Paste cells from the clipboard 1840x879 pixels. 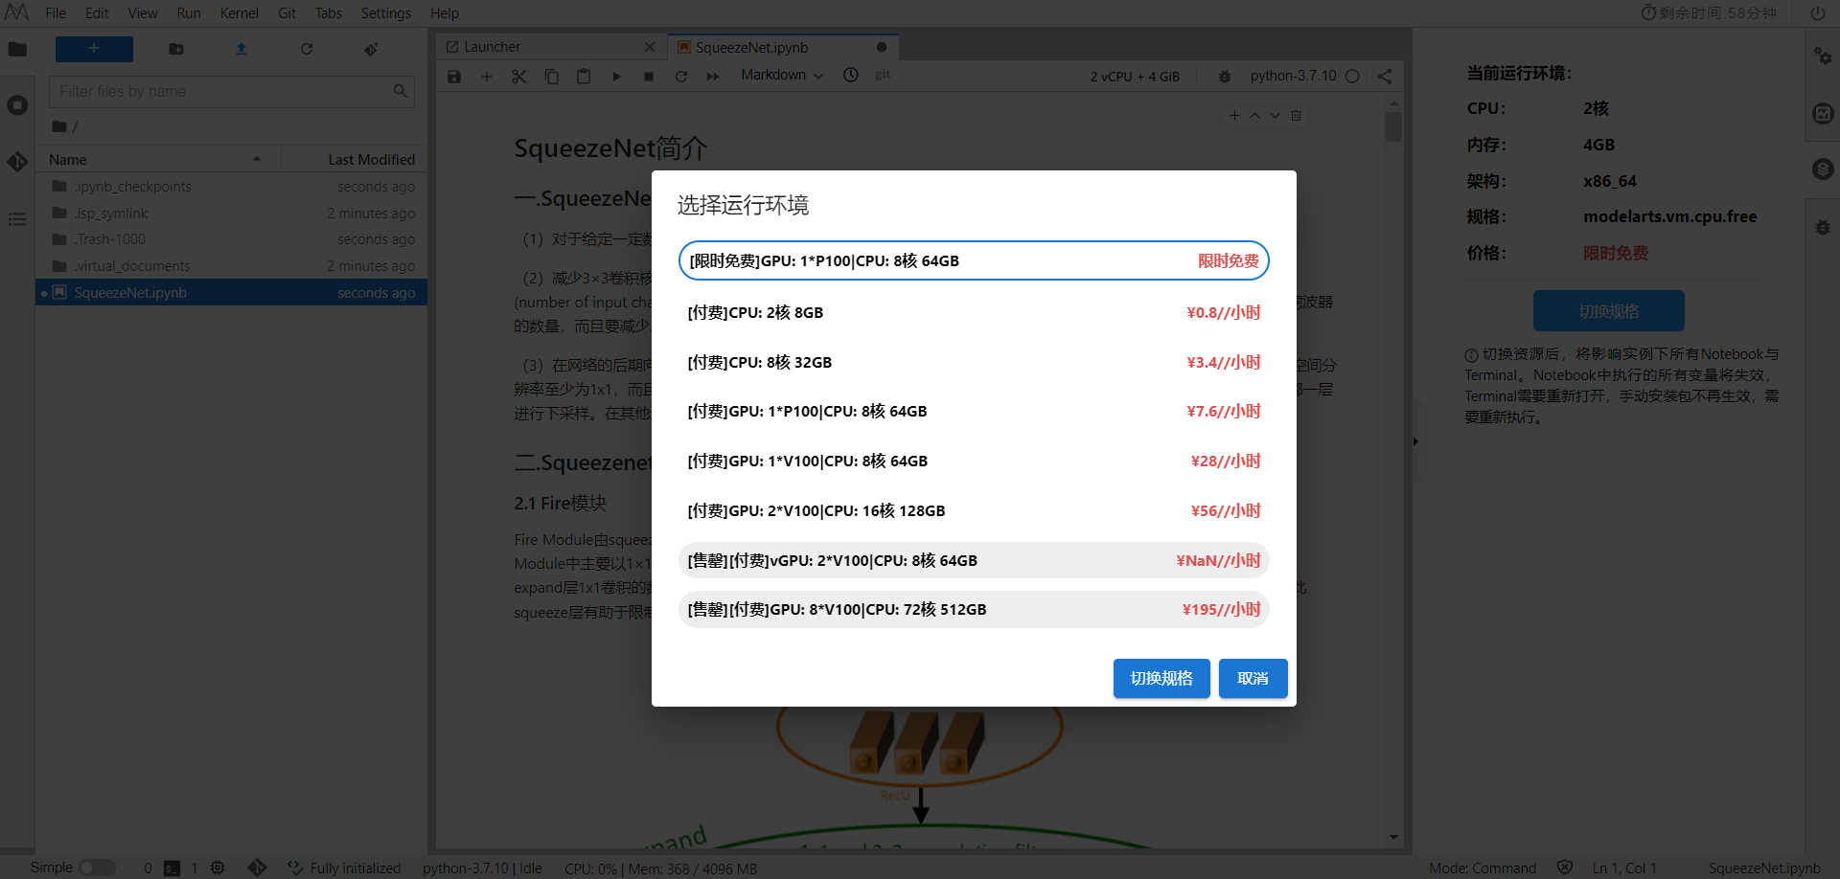coord(584,77)
